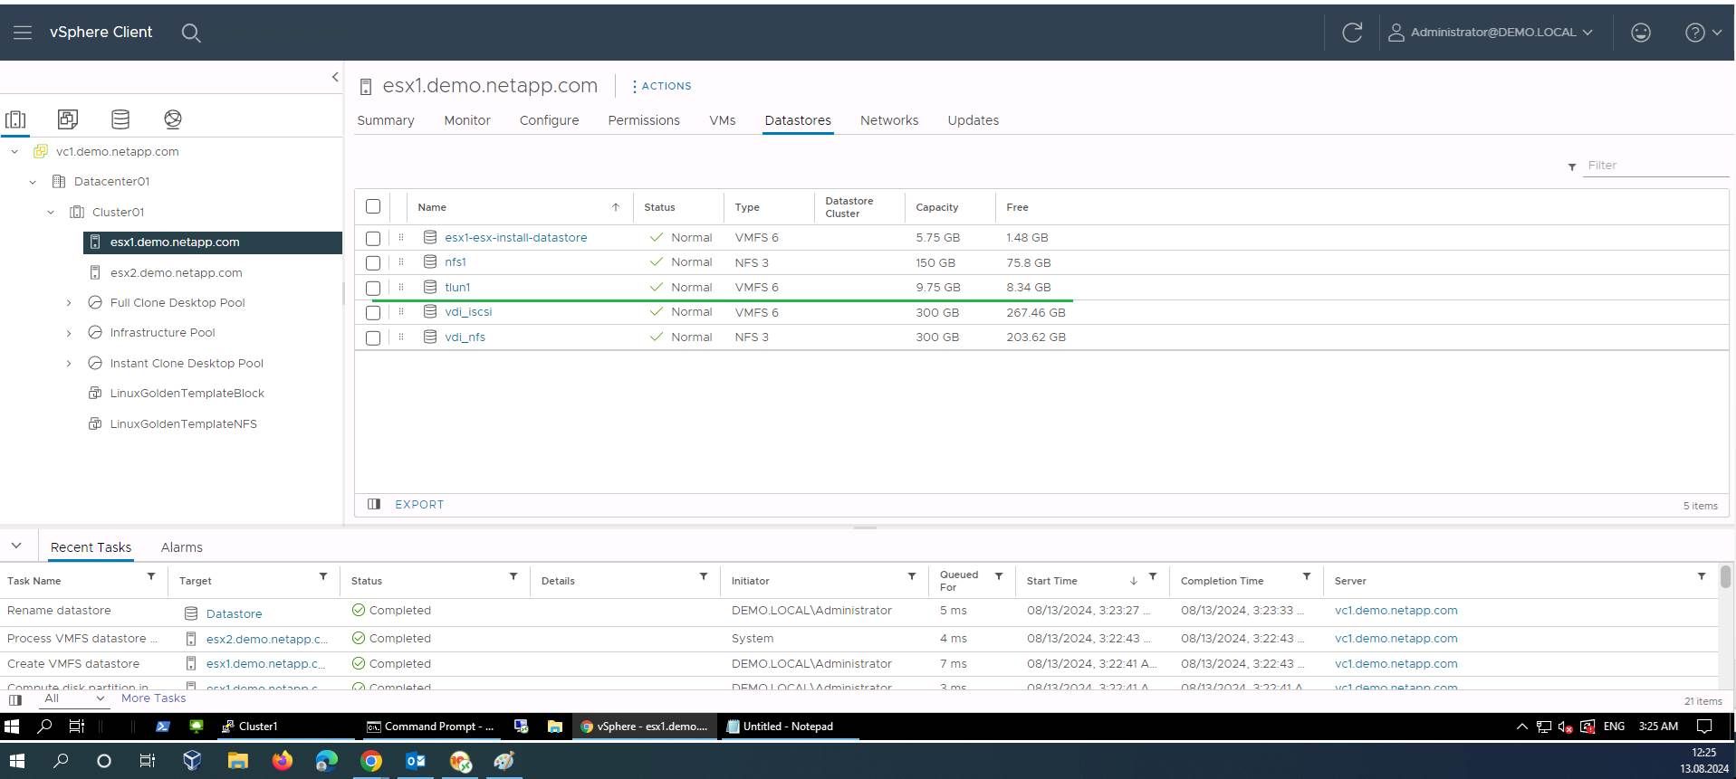
Task: Click the search magnifier icon in header
Action: coord(190,33)
